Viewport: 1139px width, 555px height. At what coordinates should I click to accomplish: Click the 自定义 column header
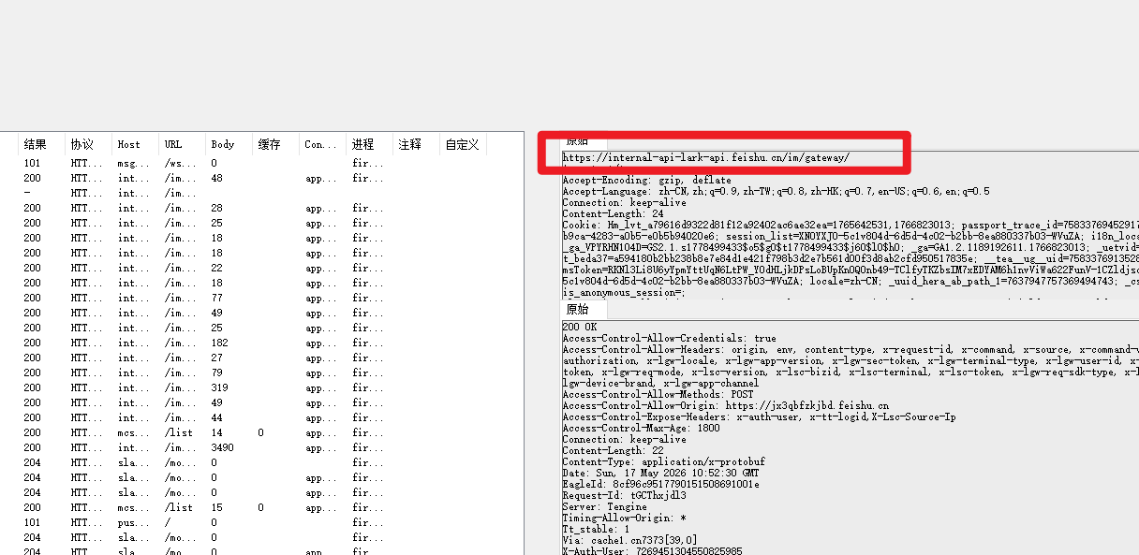pyautogui.click(x=464, y=144)
